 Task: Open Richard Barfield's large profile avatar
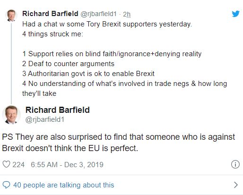point(11,115)
